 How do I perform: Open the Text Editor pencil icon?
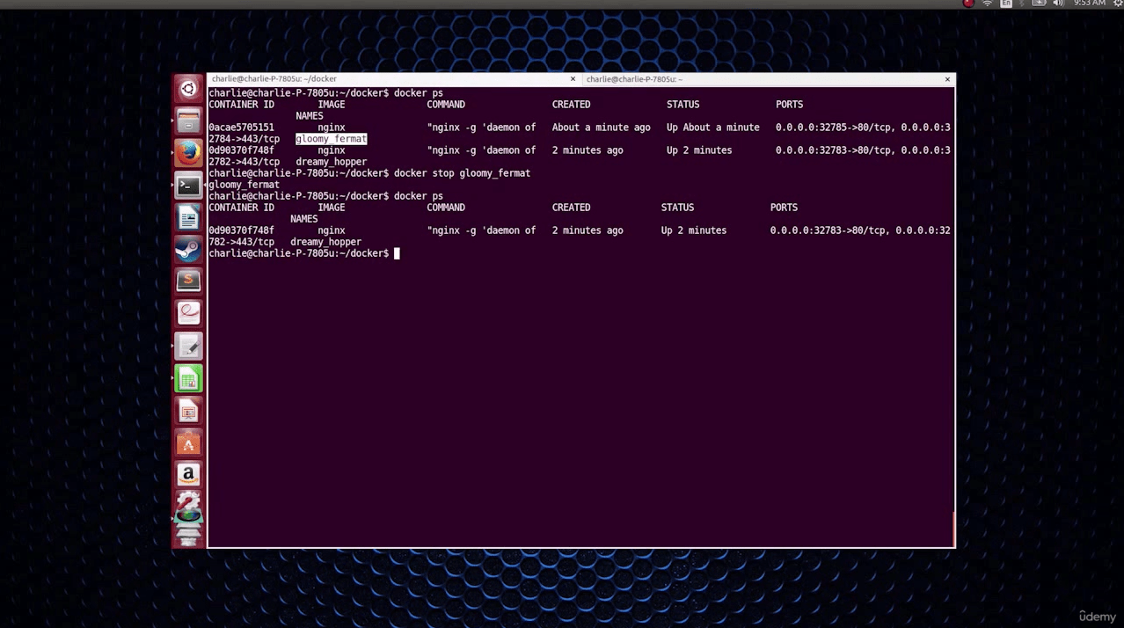[x=188, y=346]
